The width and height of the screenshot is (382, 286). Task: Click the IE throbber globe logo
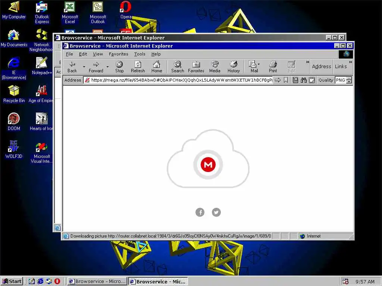[x=346, y=54]
